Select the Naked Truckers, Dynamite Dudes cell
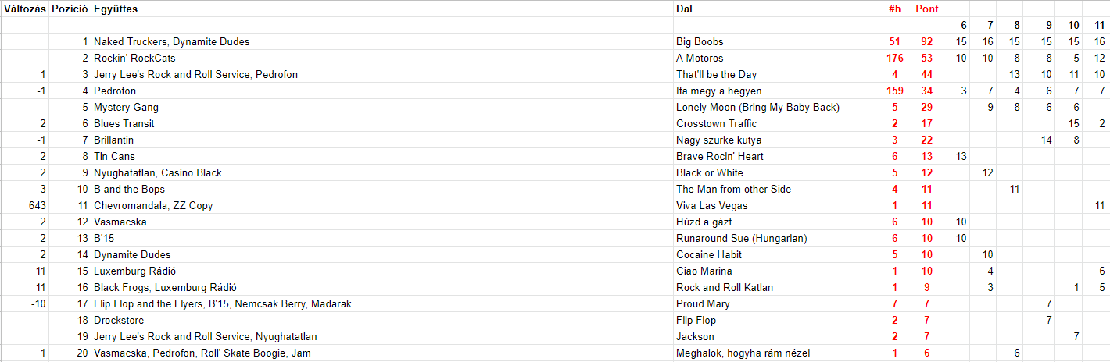Image resolution: width=1110 pixels, height=362 pixels. click(171, 41)
